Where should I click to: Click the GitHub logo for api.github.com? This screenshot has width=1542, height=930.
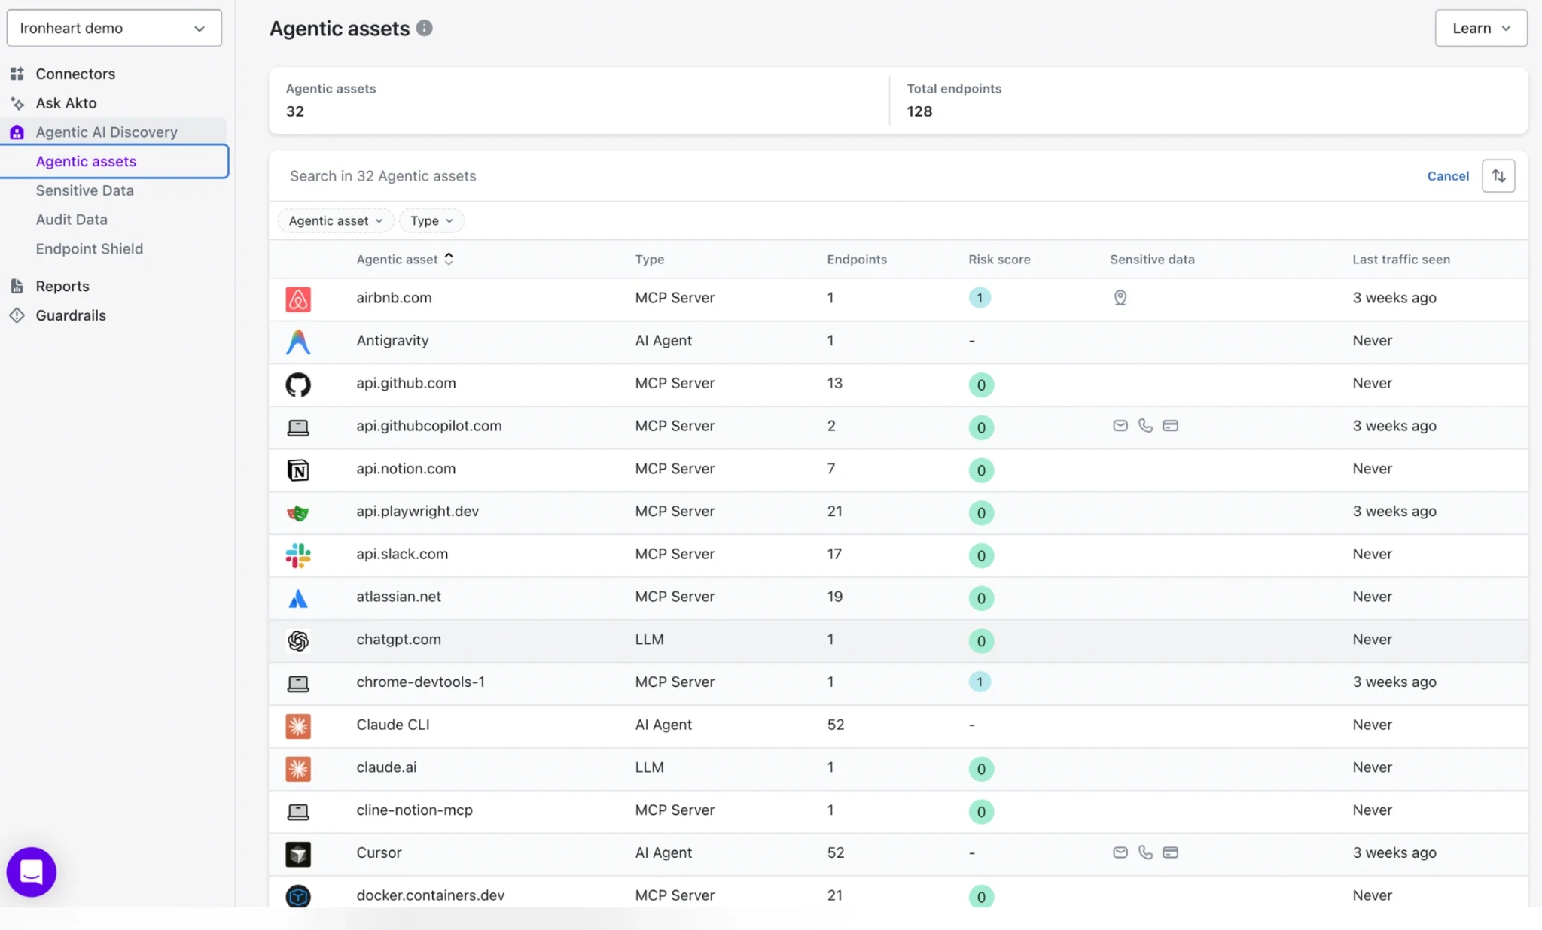[x=298, y=384]
